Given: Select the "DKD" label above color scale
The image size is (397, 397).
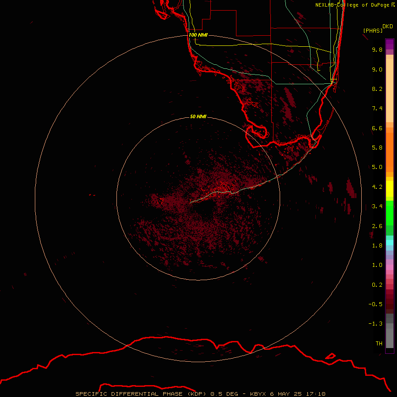Looking at the screenshot, I should coord(388,26).
